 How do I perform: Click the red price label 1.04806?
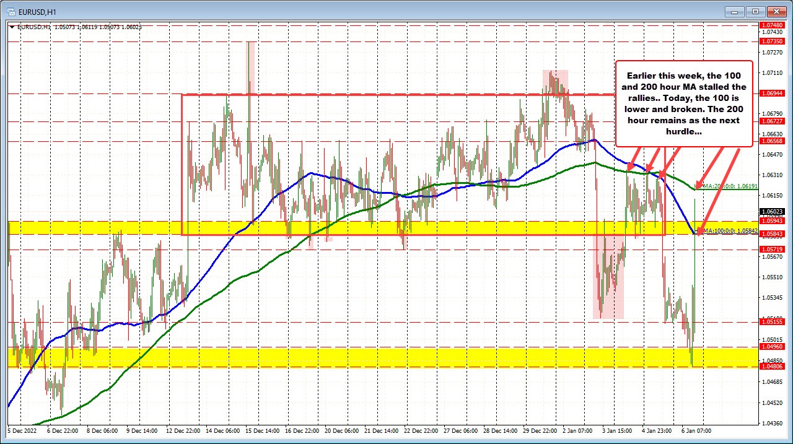point(772,367)
